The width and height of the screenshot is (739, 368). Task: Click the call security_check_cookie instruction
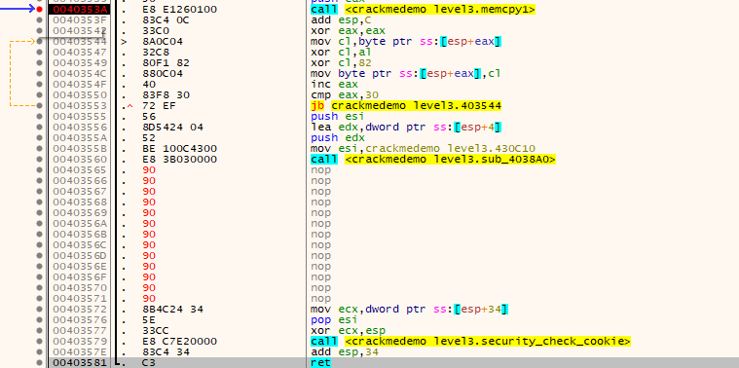(471, 341)
